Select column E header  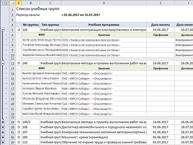(x=160, y=3)
